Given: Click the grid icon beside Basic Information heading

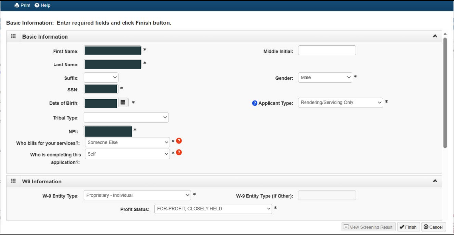Looking at the screenshot, I should coord(13,36).
